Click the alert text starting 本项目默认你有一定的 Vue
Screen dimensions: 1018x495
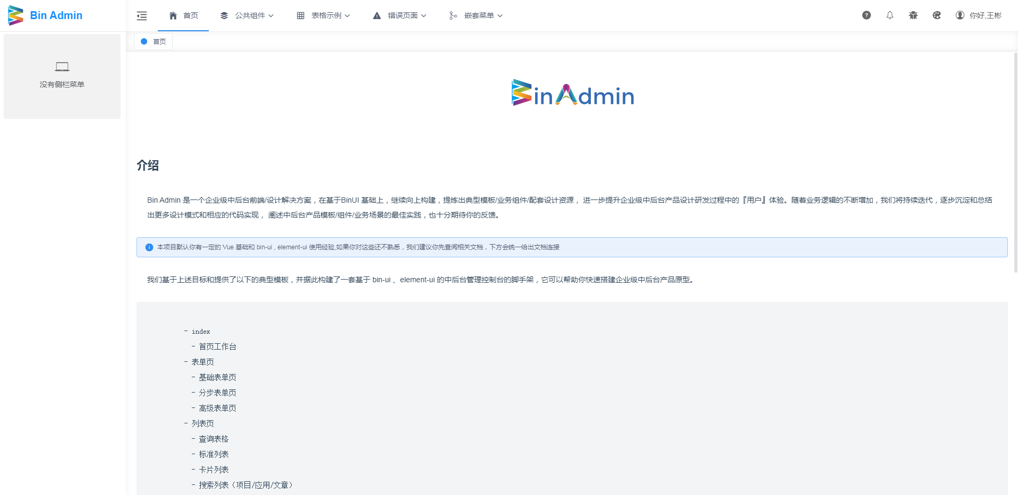(x=359, y=247)
